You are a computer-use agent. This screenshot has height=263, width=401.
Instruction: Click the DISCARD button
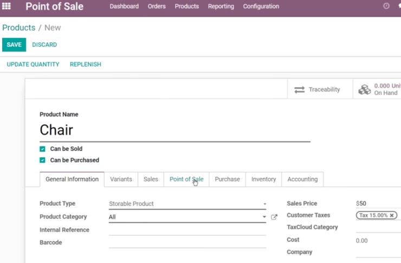44,45
